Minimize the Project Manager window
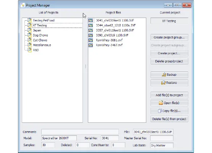The height and width of the screenshot is (153, 212). [168, 5]
